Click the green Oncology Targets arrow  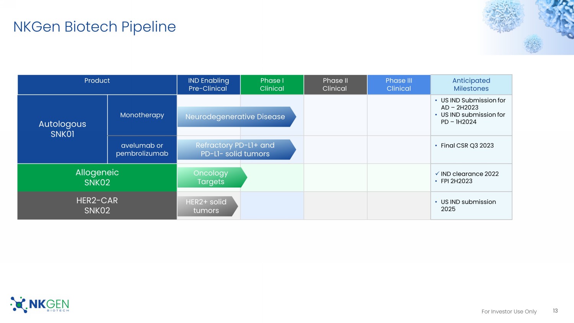click(x=211, y=178)
